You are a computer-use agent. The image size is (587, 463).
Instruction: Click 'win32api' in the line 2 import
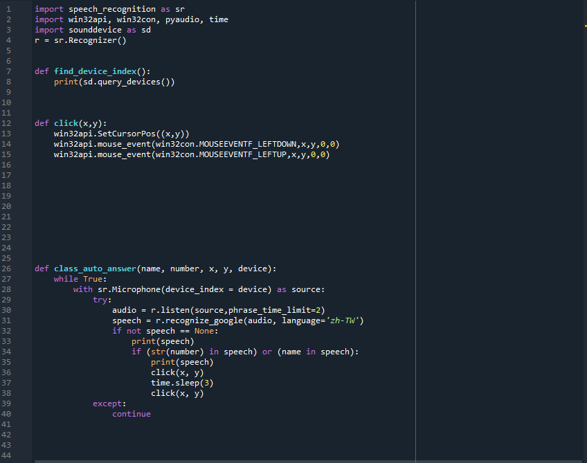pyautogui.click(x=88, y=19)
